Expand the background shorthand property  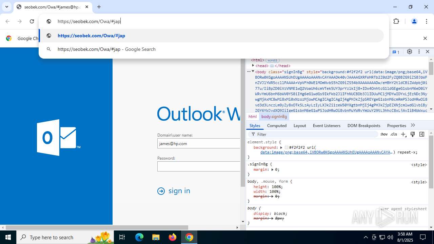(x=281, y=147)
